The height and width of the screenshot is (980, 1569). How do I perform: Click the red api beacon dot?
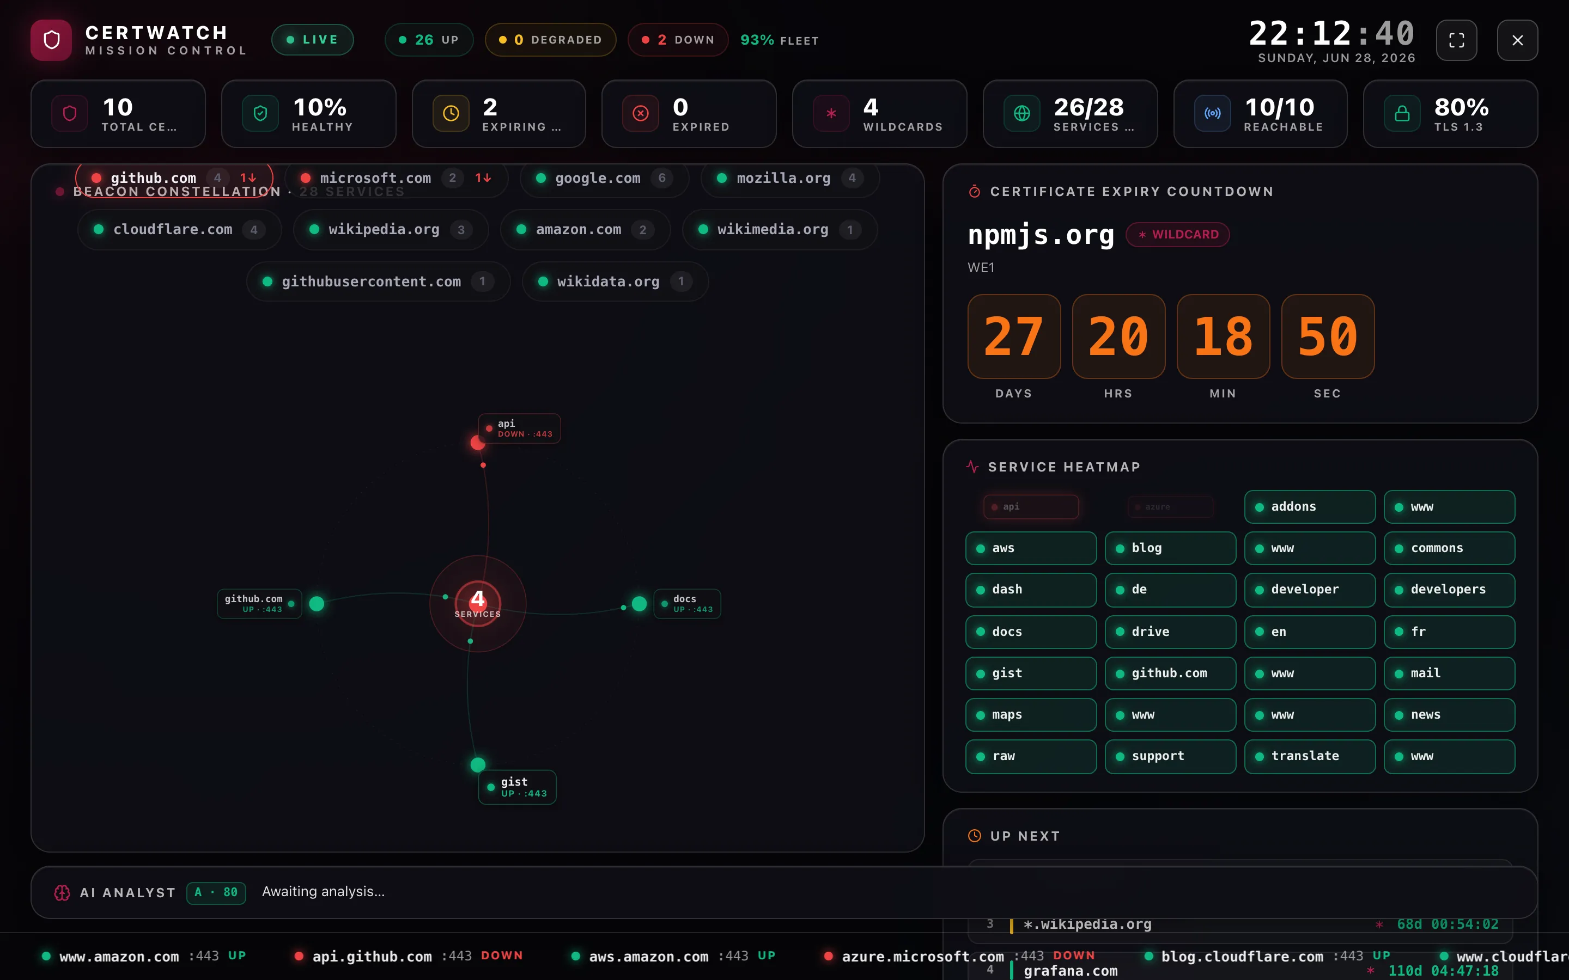478,443
